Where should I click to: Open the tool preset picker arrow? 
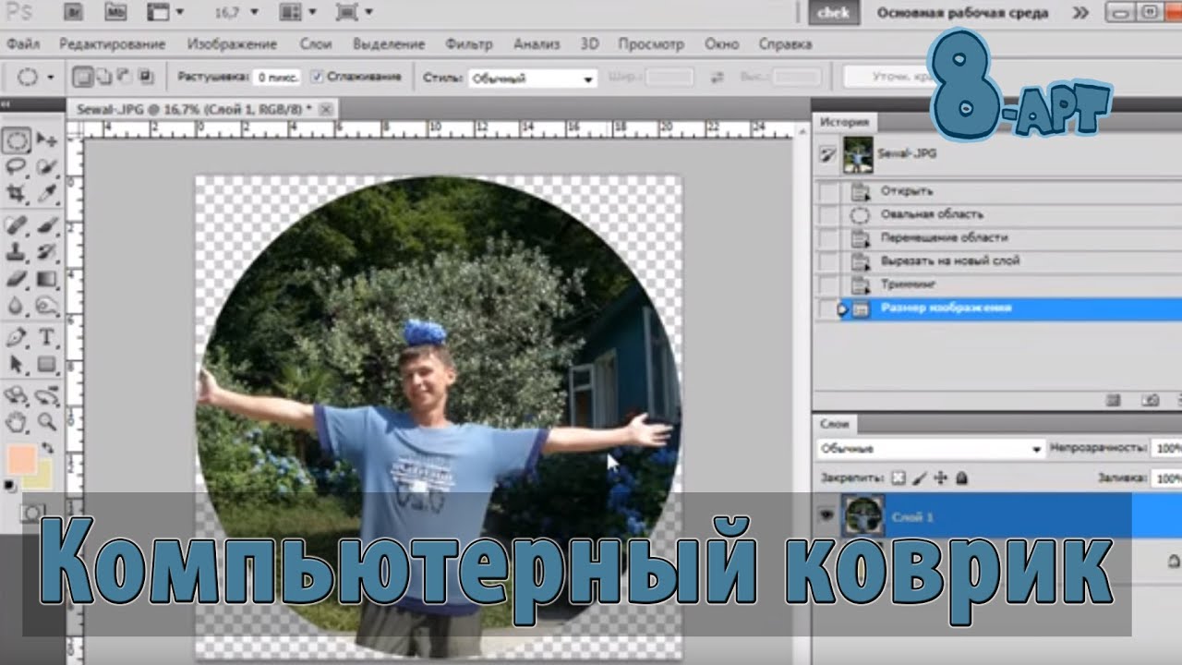[50, 79]
